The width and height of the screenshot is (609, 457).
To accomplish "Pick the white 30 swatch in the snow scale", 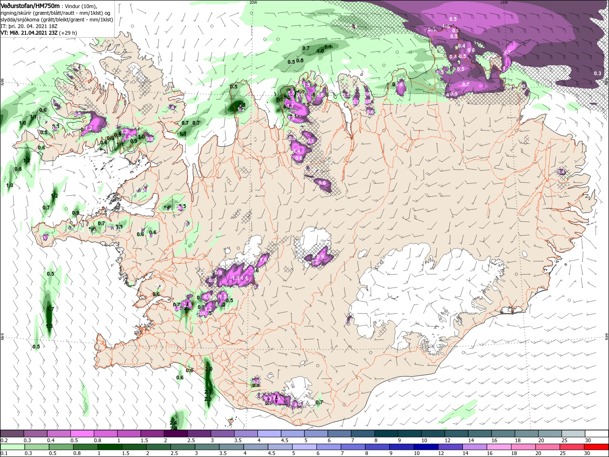I will point(597,434).
